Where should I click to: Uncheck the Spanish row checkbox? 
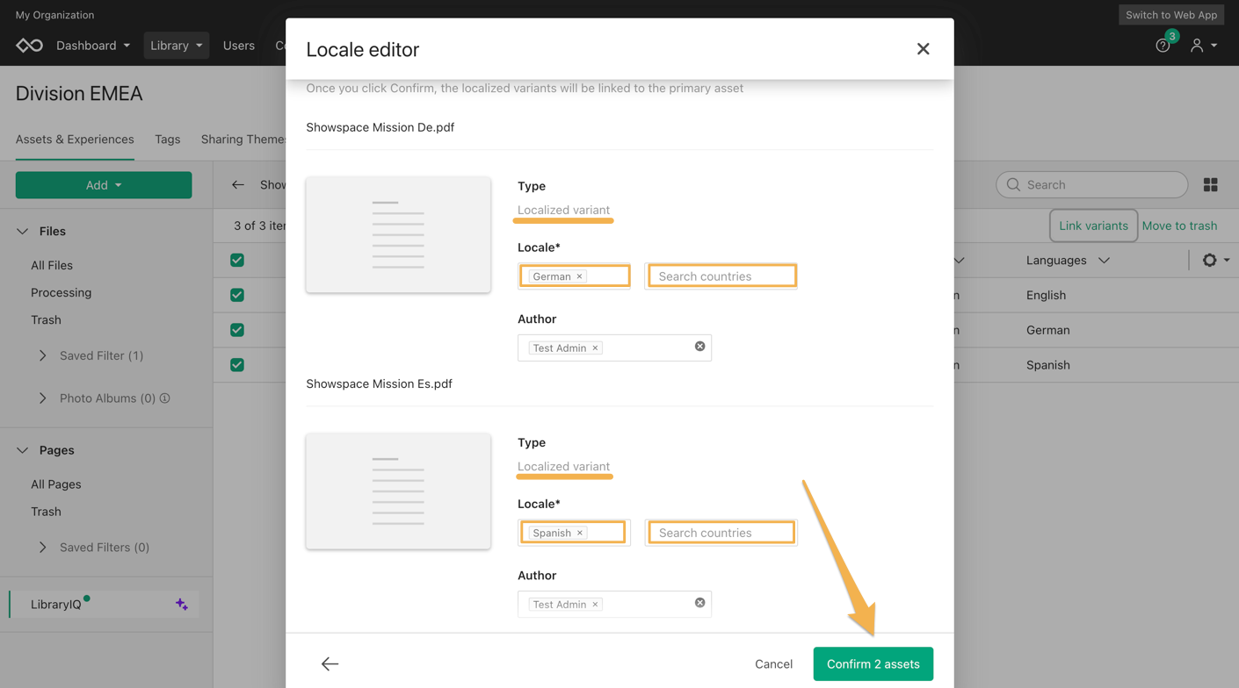pos(237,365)
